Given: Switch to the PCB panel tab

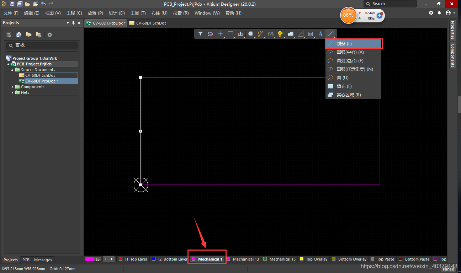Looking at the screenshot, I should 26,260.
